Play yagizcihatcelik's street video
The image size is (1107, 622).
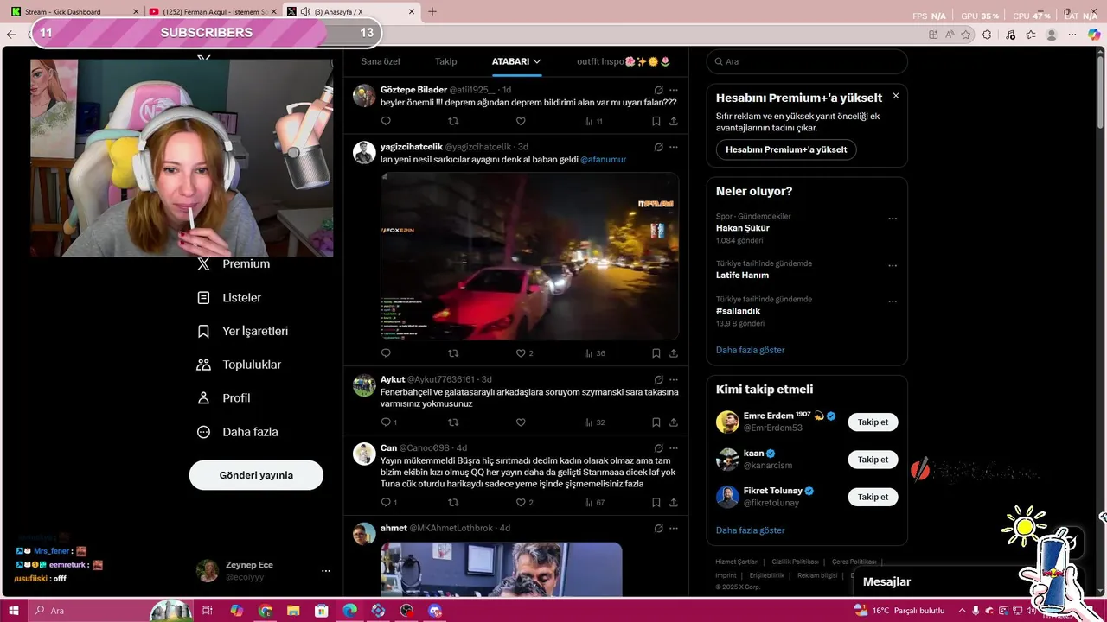529,256
